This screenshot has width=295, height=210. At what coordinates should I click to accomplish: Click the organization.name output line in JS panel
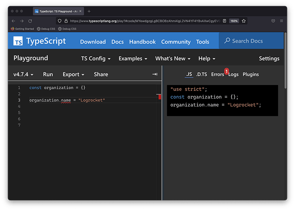(x=216, y=105)
